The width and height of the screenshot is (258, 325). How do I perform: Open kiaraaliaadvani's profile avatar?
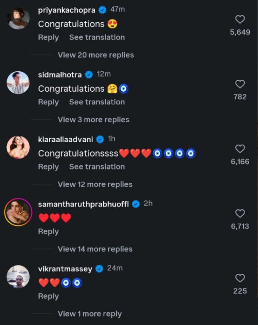(x=18, y=147)
